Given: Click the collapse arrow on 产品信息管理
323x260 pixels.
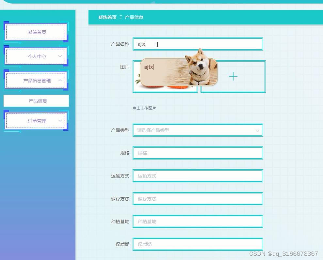Looking at the screenshot, I should [60, 80].
